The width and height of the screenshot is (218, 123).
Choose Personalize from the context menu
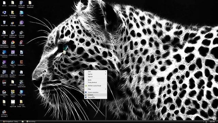pyautogui.click(x=96, y=97)
